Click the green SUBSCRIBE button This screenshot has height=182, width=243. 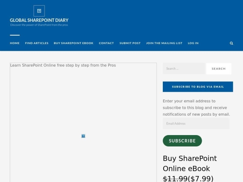pos(182,141)
